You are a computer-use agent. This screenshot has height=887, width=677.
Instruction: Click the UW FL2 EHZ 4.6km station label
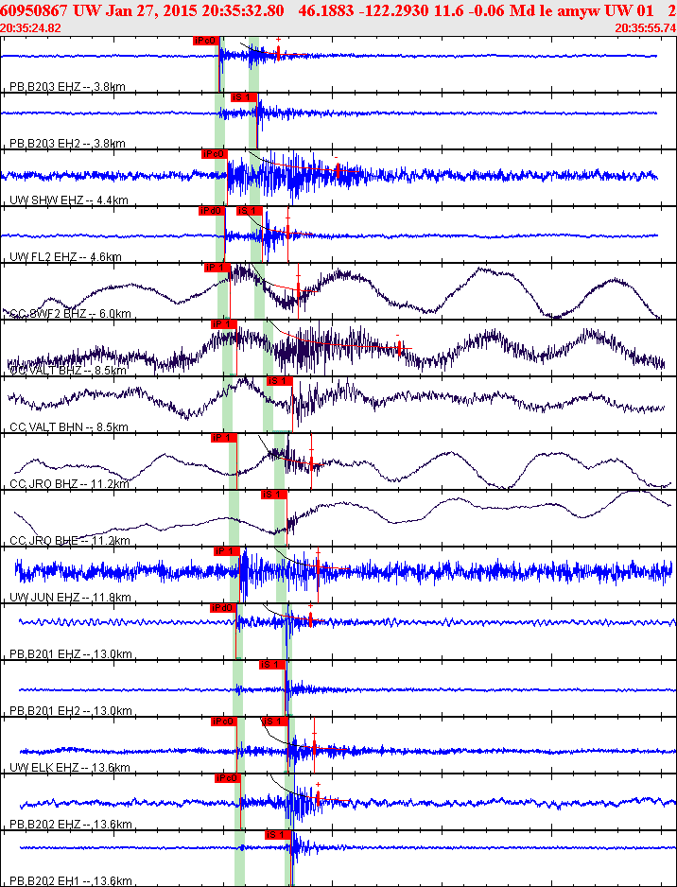click(65, 257)
